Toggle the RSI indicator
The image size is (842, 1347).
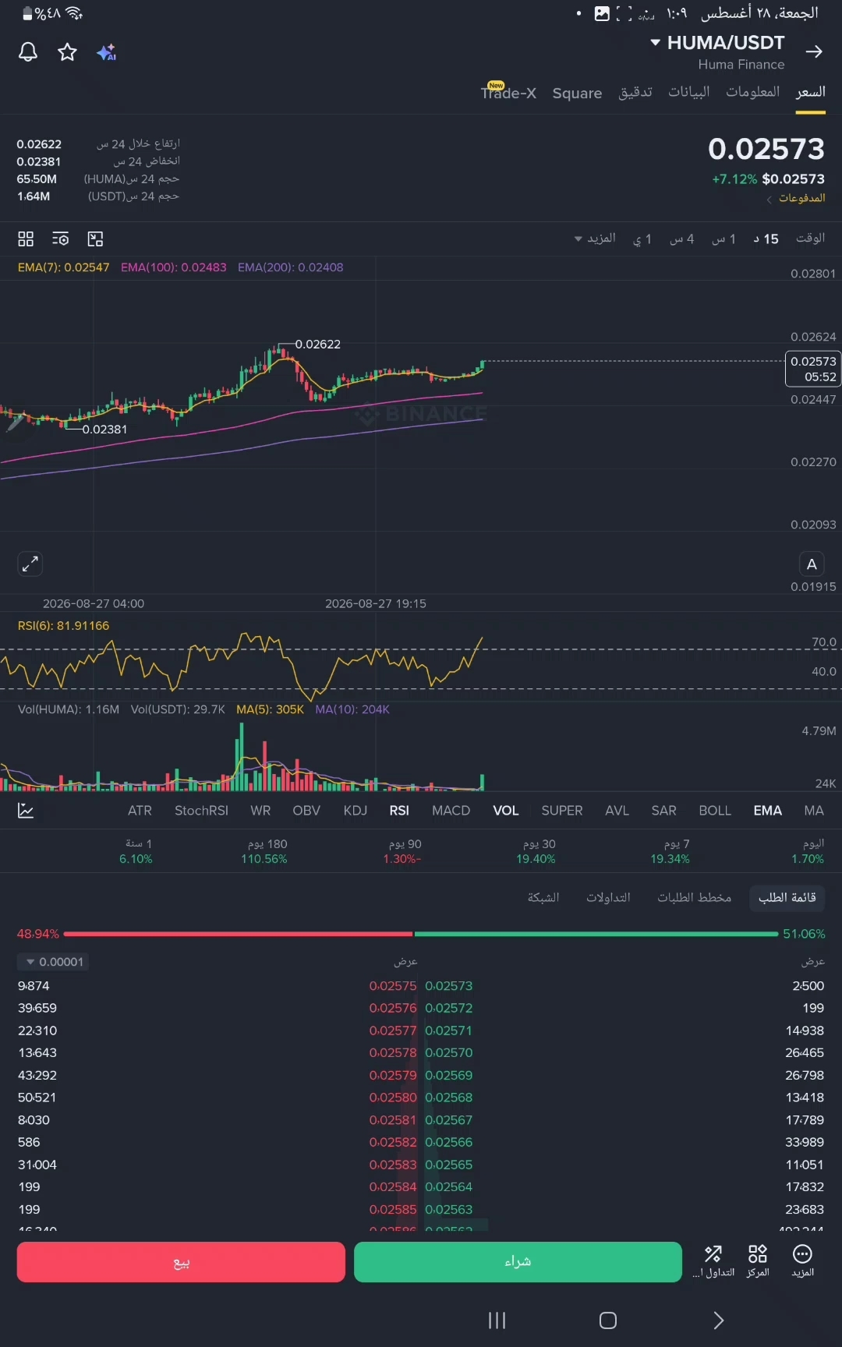point(399,811)
